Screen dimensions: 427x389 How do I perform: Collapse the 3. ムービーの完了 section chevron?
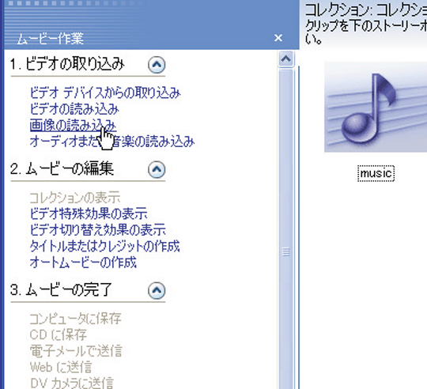pyautogui.click(x=157, y=290)
